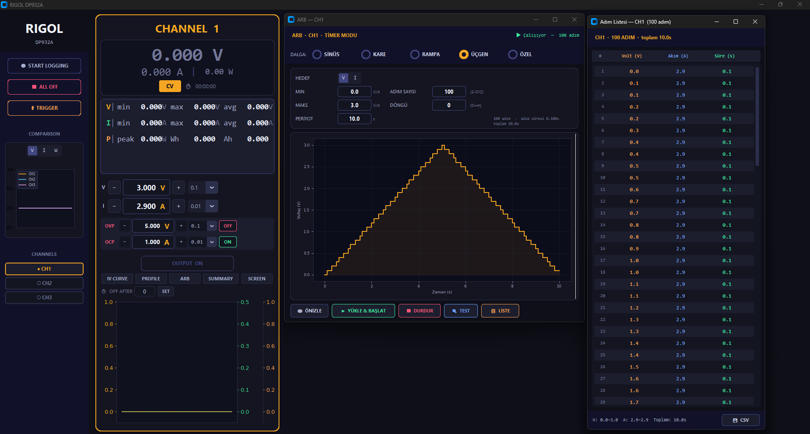
Task: Toggle OVP protection OFF button
Action: click(x=228, y=226)
